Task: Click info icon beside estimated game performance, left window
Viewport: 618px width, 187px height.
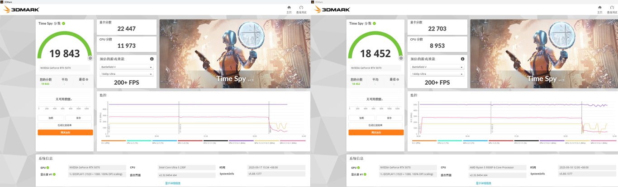Action: pyautogui.click(x=152, y=59)
